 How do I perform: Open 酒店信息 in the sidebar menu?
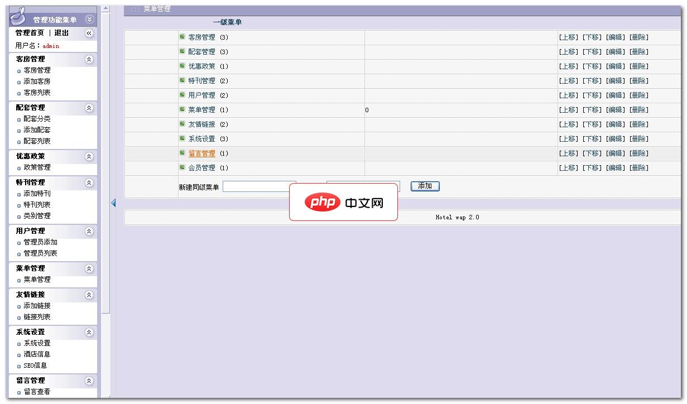pyautogui.click(x=37, y=354)
